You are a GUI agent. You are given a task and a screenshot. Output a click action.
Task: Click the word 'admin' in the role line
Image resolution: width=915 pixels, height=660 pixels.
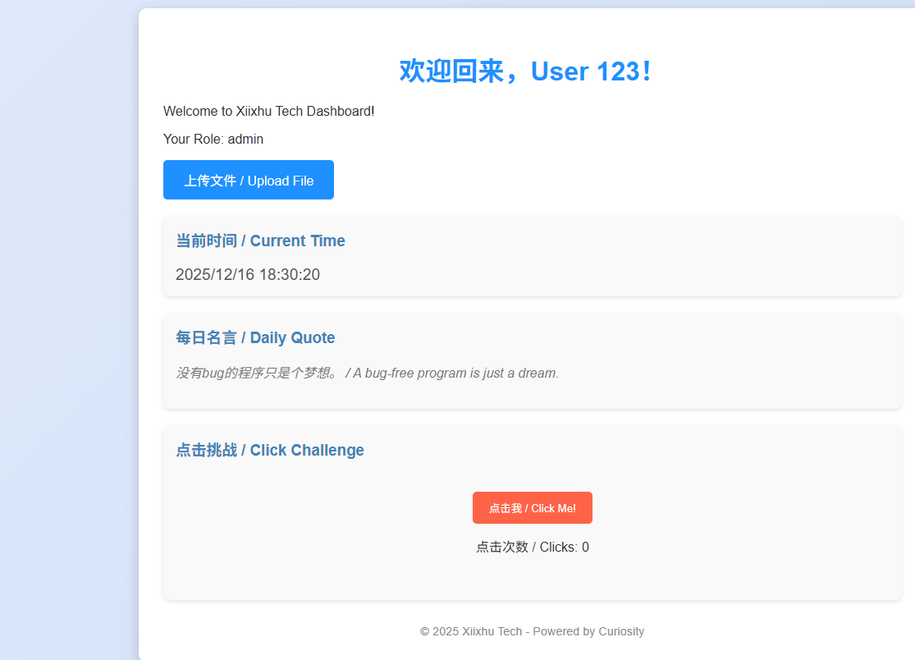pos(245,139)
